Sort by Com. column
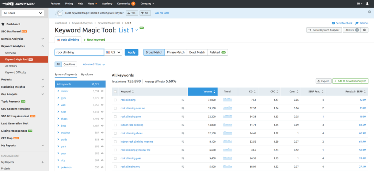374x171 pixels. tap(297, 92)
